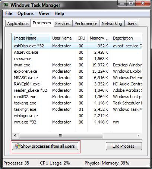Select the taskmgr.exe process
The width and height of the screenshot is (152, 169).
[77, 109]
